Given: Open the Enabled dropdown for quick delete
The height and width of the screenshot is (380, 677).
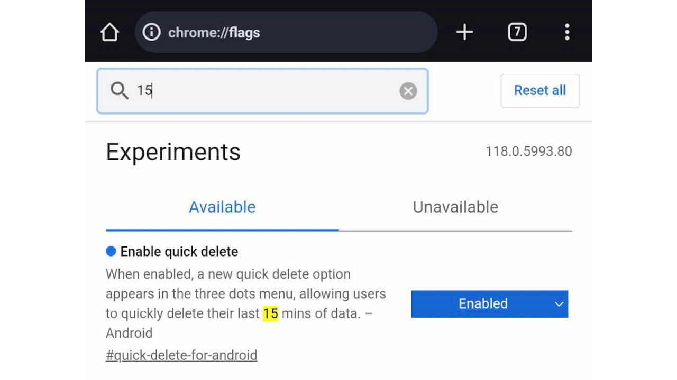Looking at the screenshot, I should [x=489, y=304].
